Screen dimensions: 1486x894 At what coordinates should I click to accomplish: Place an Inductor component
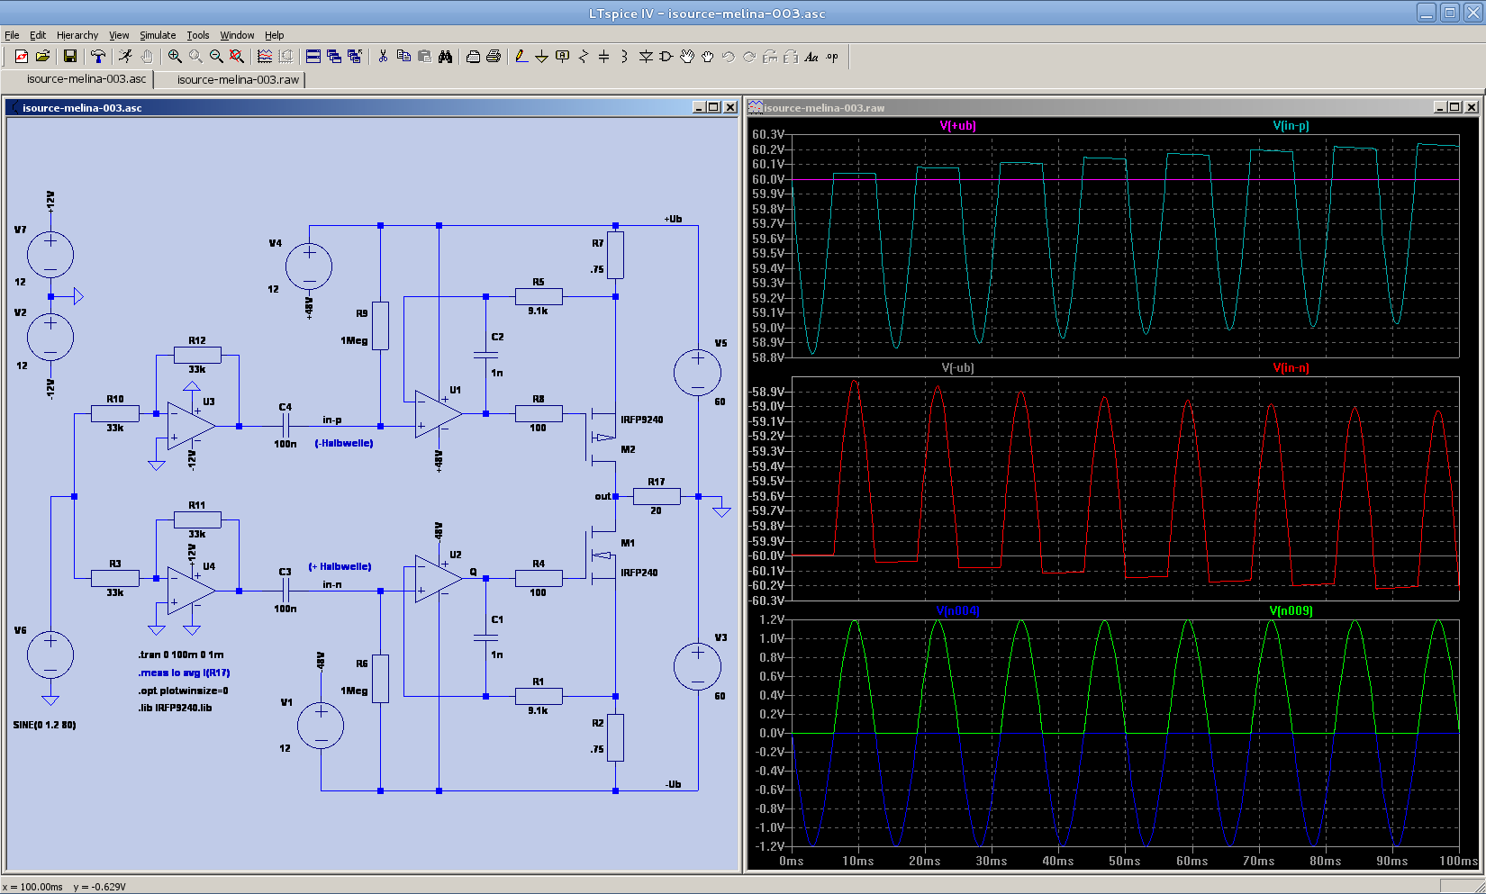[x=625, y=57]
